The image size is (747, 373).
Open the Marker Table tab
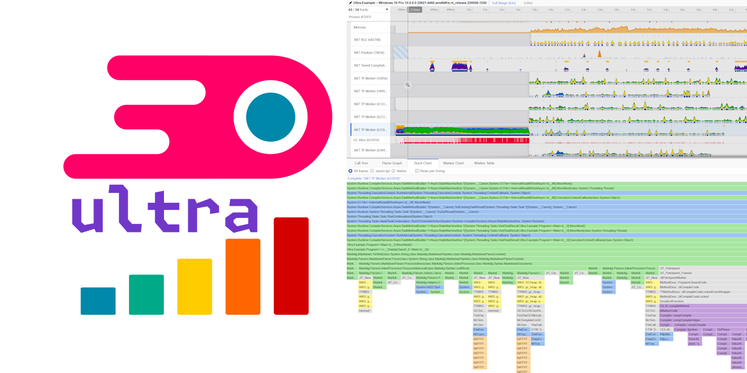pyautogui.click(x=484, y=163)
